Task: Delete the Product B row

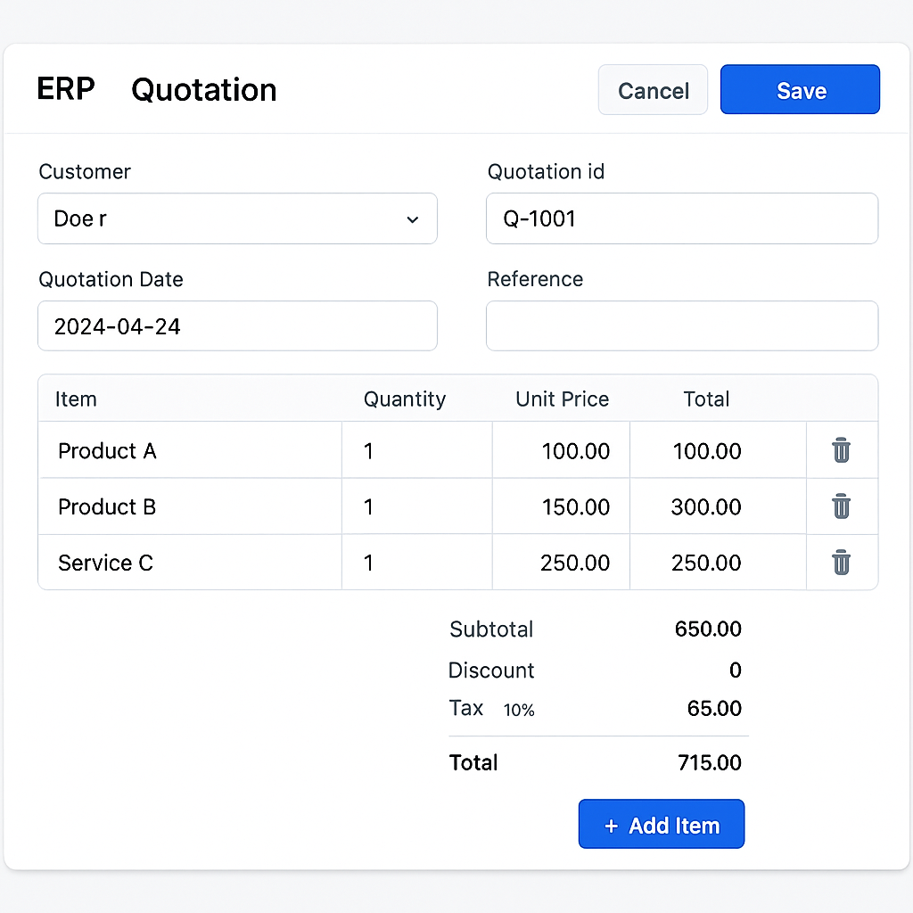Action: click(841, 506)
